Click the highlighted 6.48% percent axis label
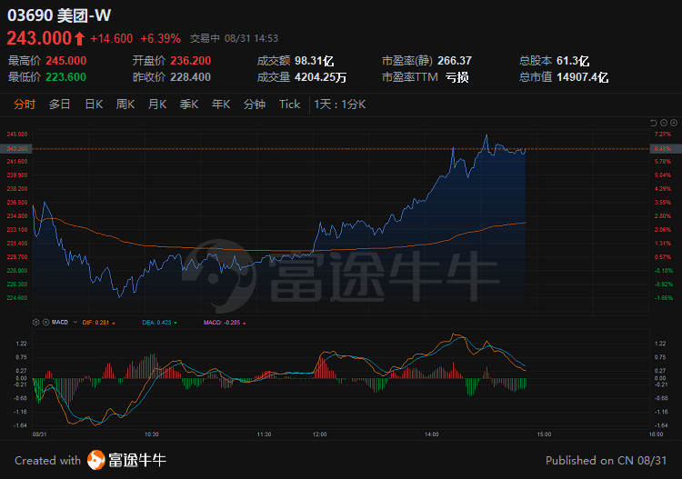682x479 pixels. 666,149
